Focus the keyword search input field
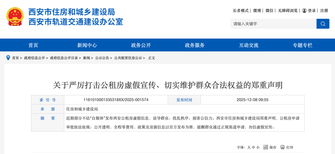 click(x=273, y=24)
